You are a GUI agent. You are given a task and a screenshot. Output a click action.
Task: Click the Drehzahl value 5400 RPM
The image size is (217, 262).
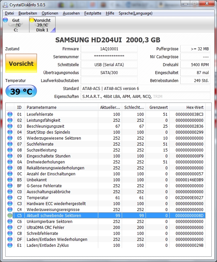pyautogui.click(x=195, y=65)
